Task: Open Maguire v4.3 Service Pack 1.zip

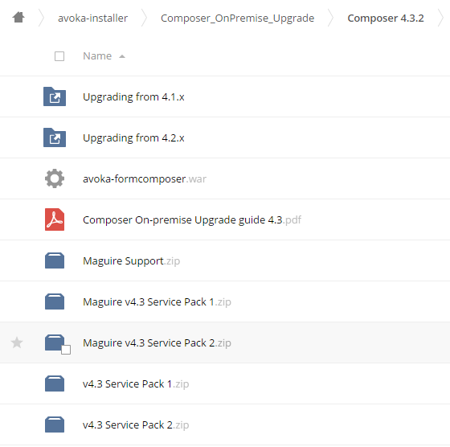Action: pos(157,302)
